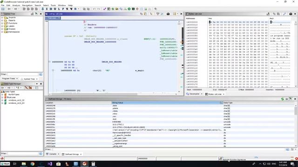This screenshot has height=167, width=298.
Task: Click the green circle toolbar icon
Action: [x=129, y=9]
